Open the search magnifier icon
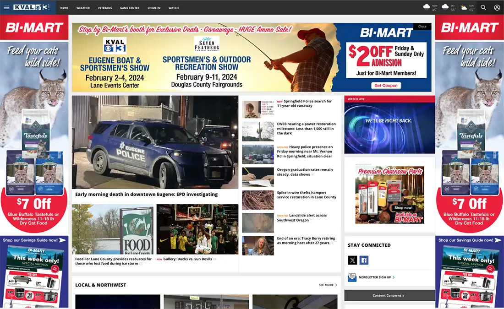This screenshot has height=309, width=504. (483, 7)
